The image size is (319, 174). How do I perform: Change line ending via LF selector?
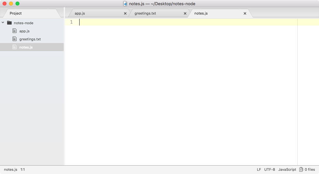click(259, 169)
